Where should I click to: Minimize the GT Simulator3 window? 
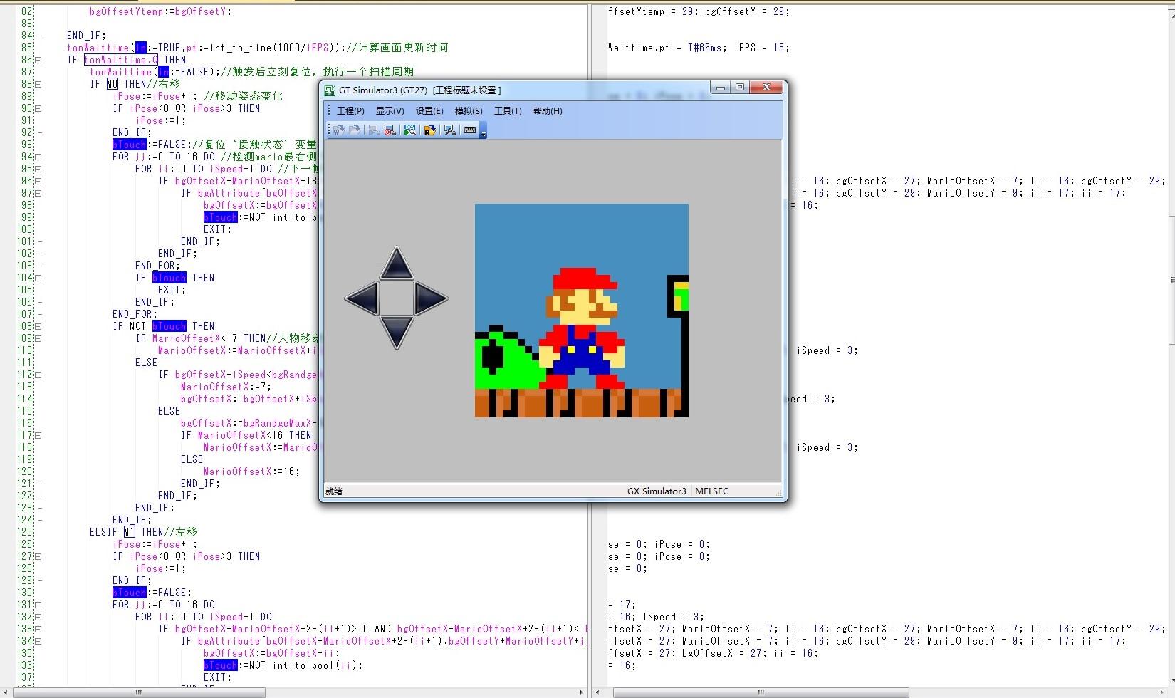point(721,88)
